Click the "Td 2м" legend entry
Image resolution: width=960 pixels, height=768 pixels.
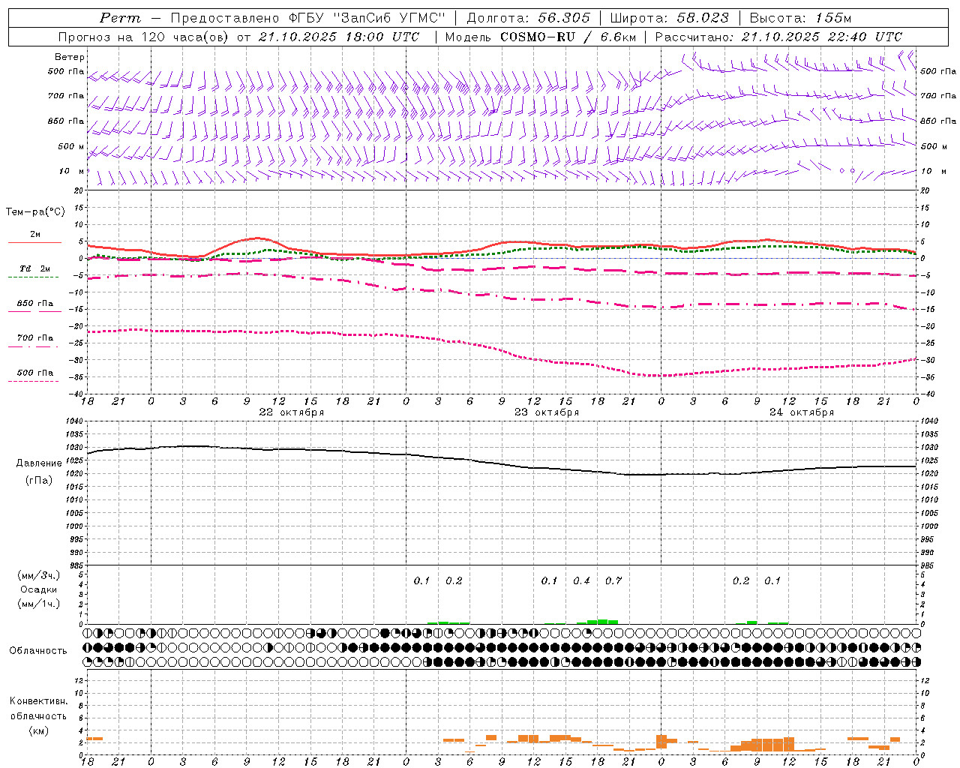[34, 268]
